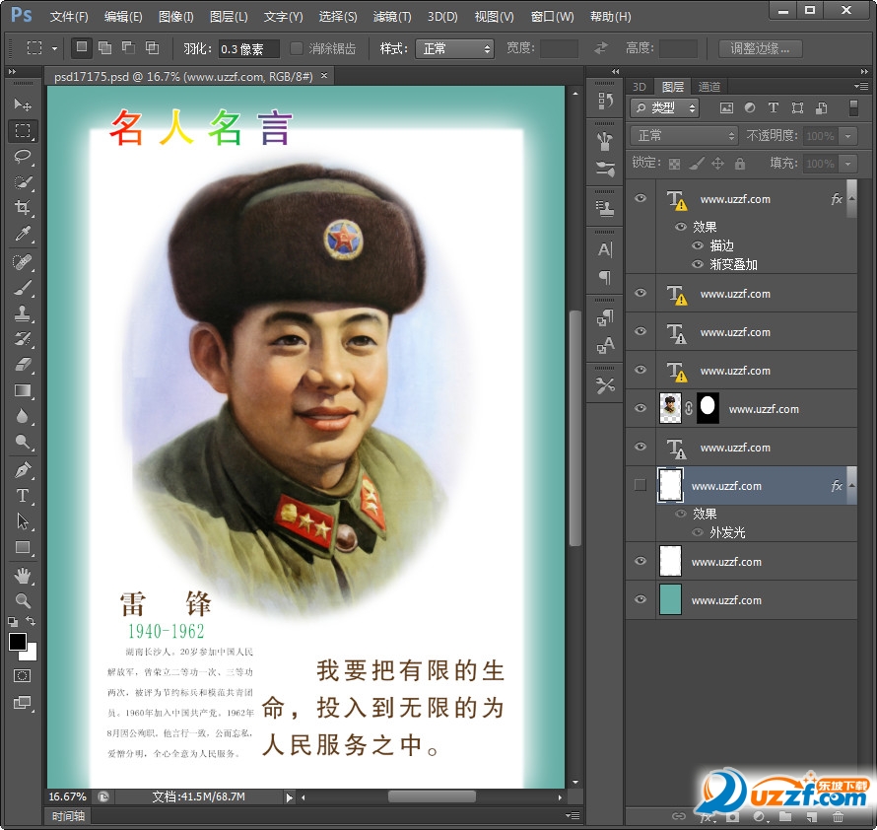The image size is (877, 830).
Task: Open the 样式 style dropdown
Action: [454, 48]
